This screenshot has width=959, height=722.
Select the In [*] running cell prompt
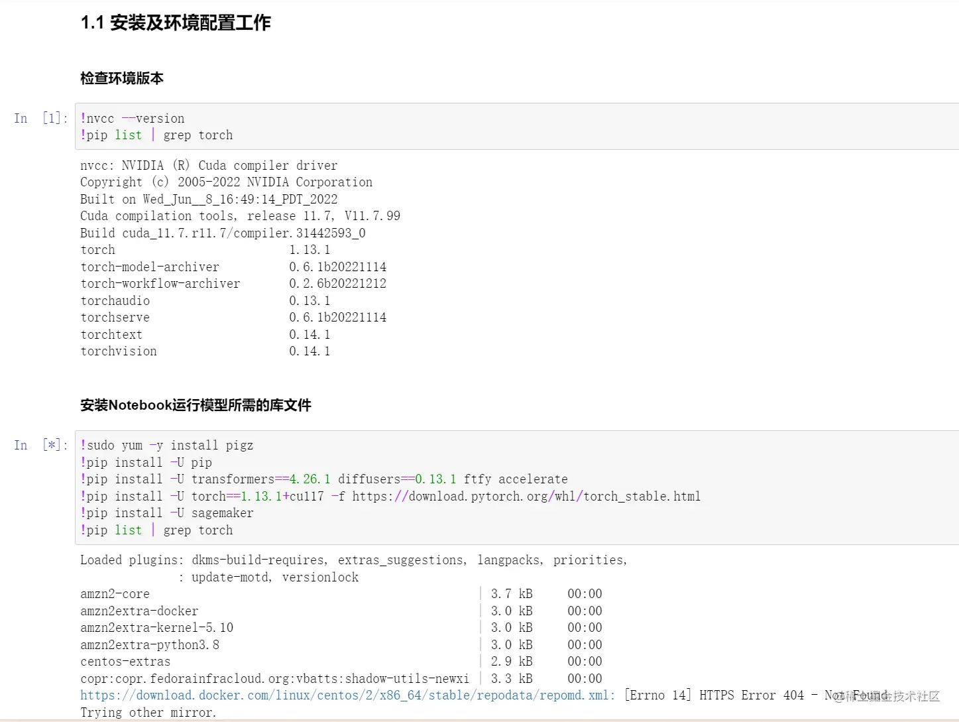[x=41, y=445]
